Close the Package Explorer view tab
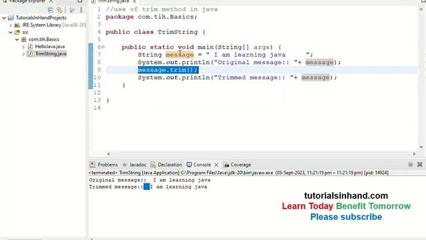The image size is (426, 240). pos(51,1)
